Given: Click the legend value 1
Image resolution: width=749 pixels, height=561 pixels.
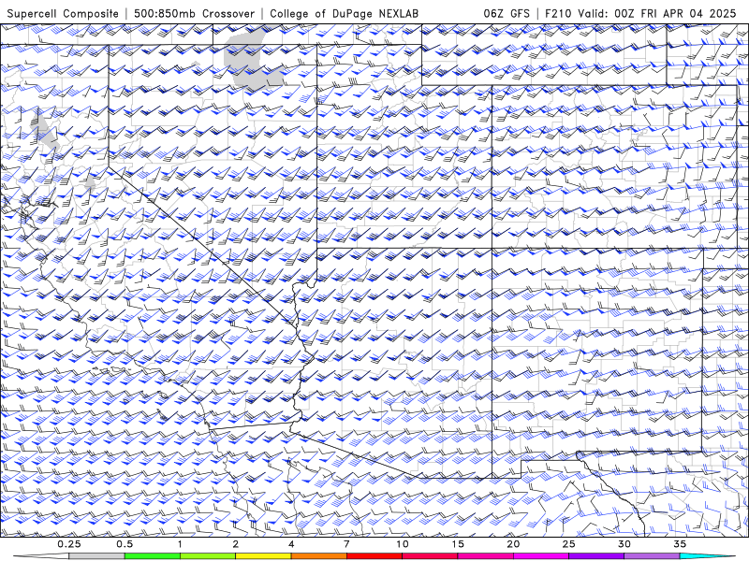Looking at the screenshot, I should [x=180, y=544].
